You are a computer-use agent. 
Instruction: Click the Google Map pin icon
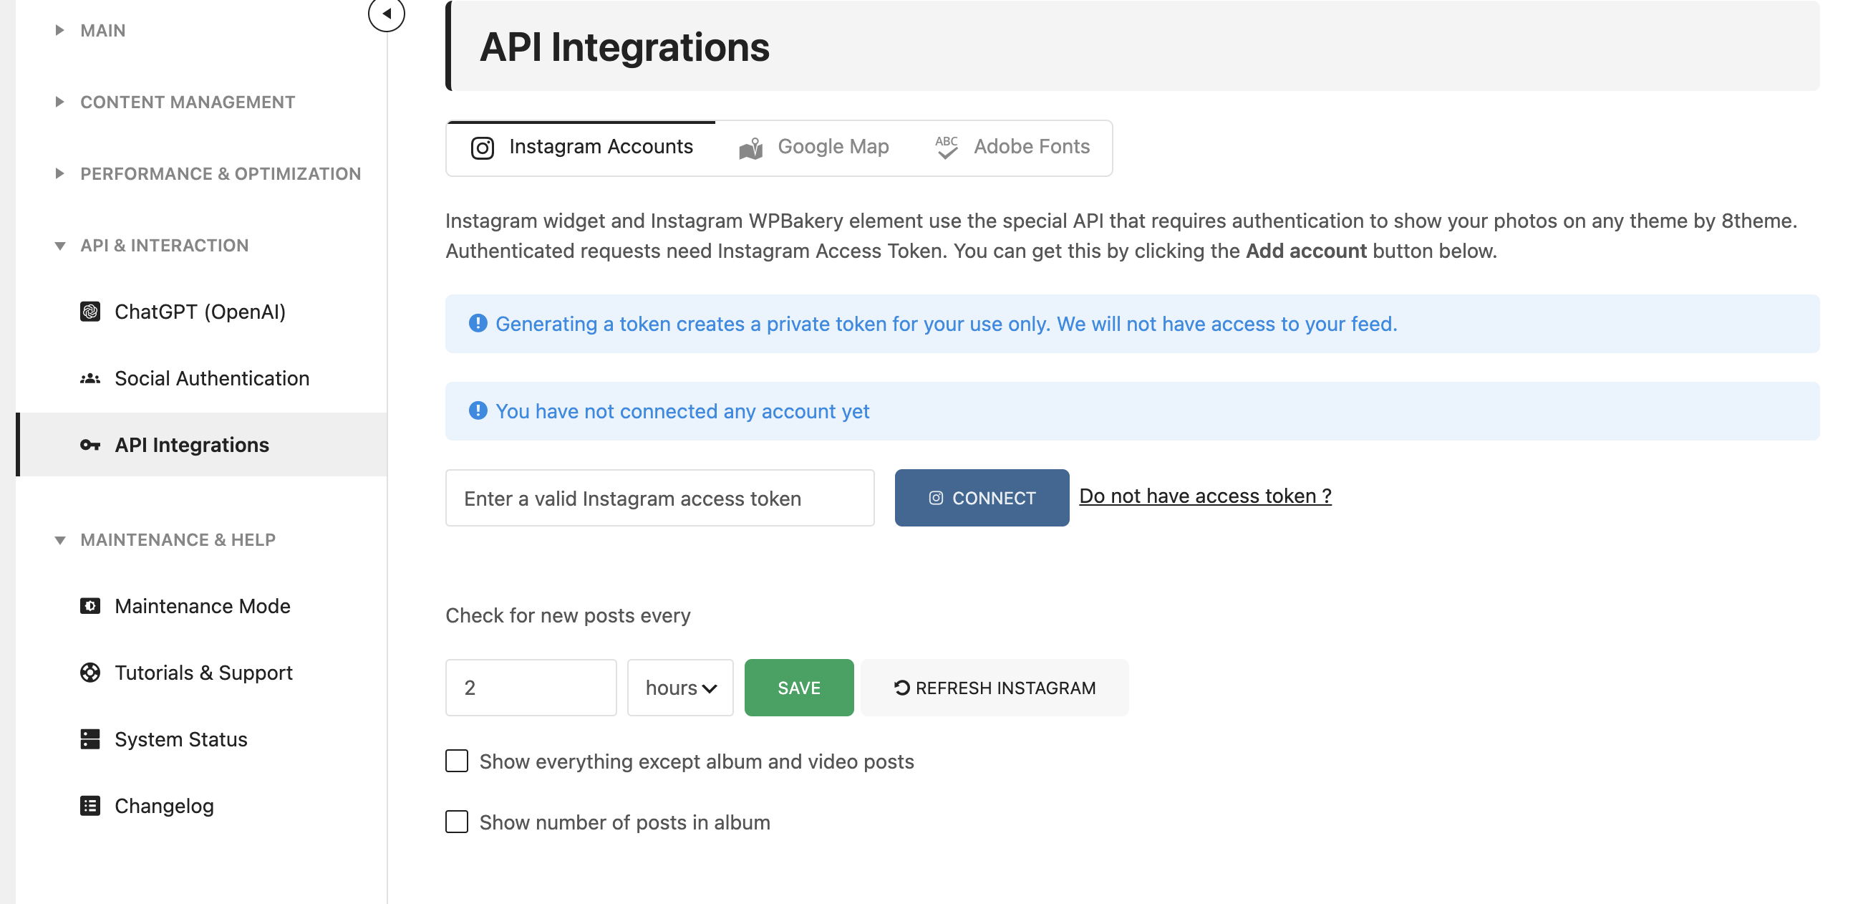[x=751, y=148]
